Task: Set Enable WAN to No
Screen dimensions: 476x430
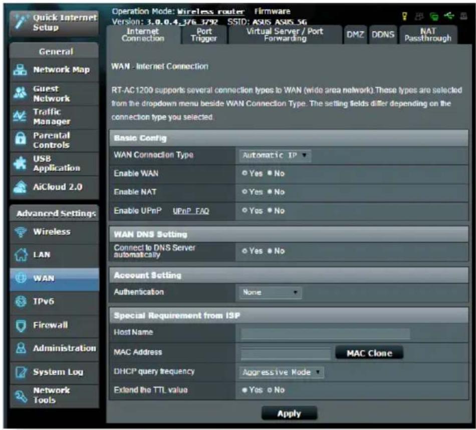Action: [270, 173]
